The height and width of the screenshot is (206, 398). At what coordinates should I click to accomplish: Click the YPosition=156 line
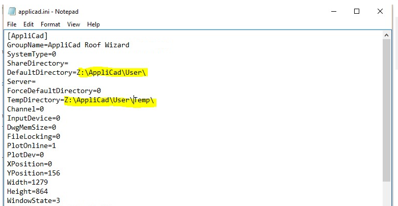(x=34, y=173)
